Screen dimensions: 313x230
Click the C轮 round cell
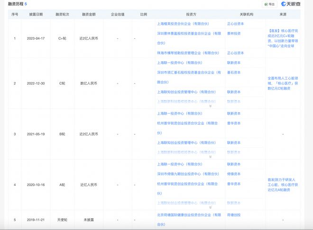(62, 83)
